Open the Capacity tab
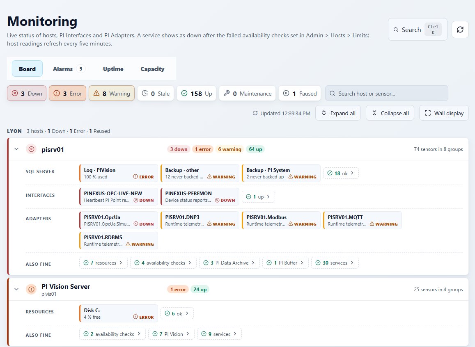This screenshot has width=475, height=347. pyautogui.click(x=152, y=69)
